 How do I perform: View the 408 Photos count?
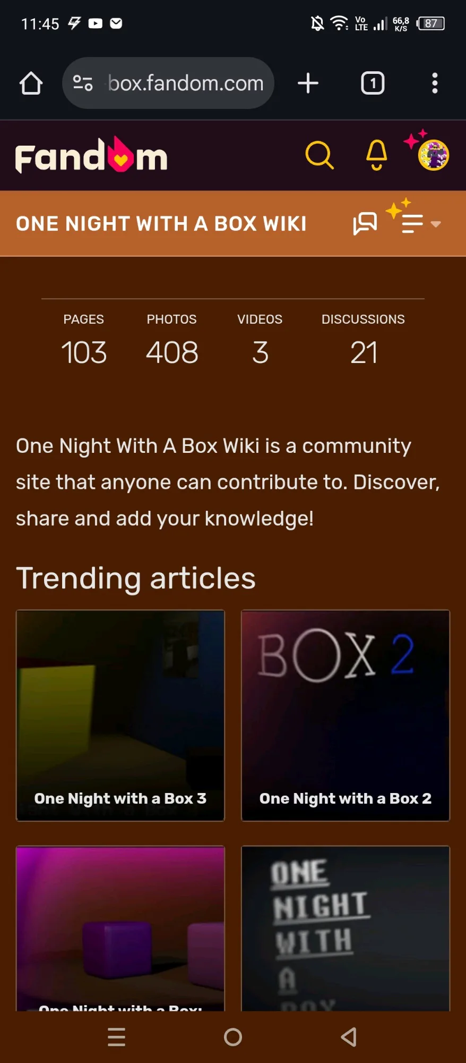click(x=172, y=341)
